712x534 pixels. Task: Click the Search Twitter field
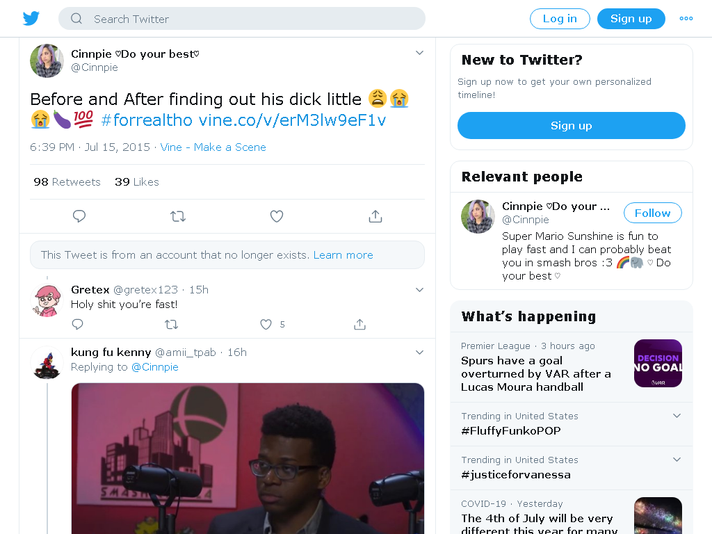[x=241, y=19]
